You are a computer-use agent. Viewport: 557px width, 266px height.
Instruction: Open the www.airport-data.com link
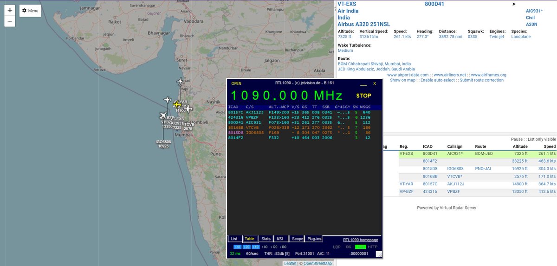point(408,75)
